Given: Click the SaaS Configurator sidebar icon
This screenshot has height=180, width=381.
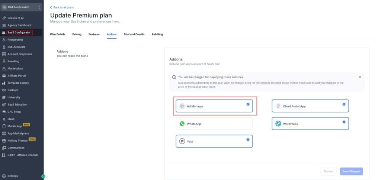Looking at the screenshot, I should [4, 33].
